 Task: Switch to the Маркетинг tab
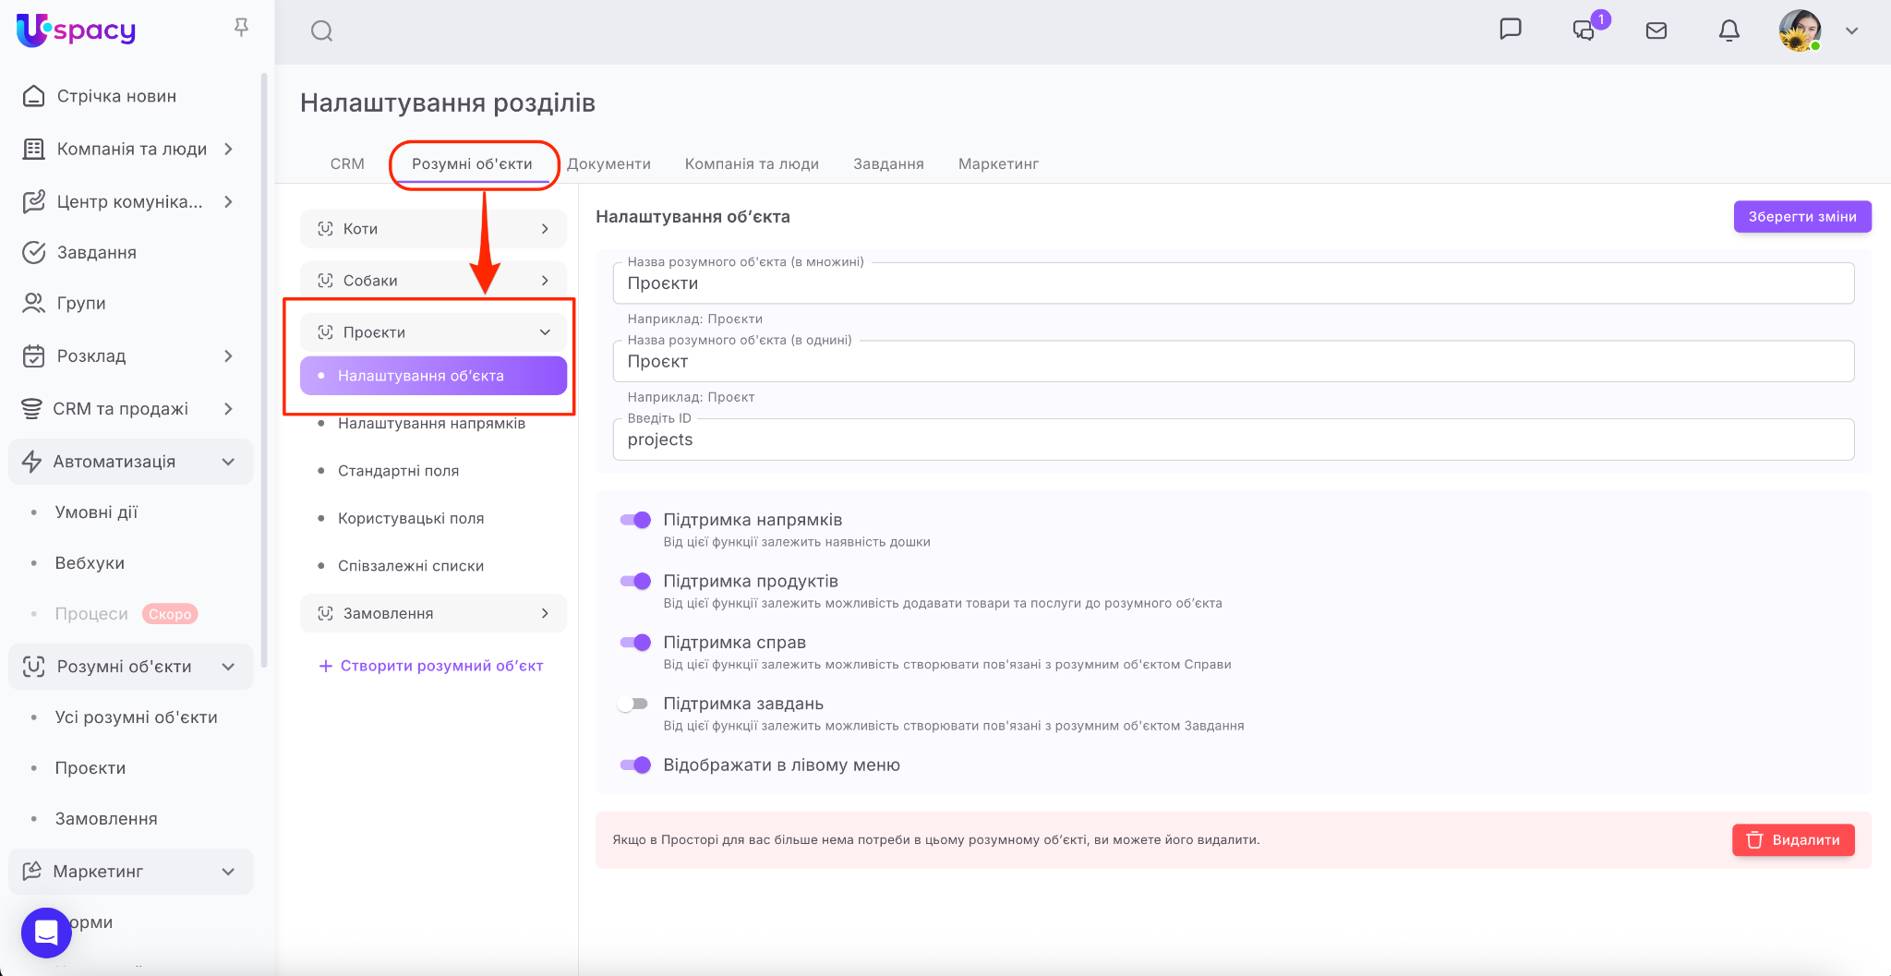point(998,163)
